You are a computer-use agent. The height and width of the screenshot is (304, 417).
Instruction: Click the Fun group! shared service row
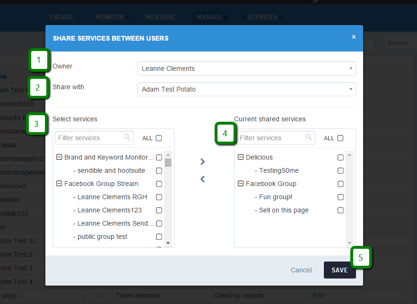click(291, 197)
